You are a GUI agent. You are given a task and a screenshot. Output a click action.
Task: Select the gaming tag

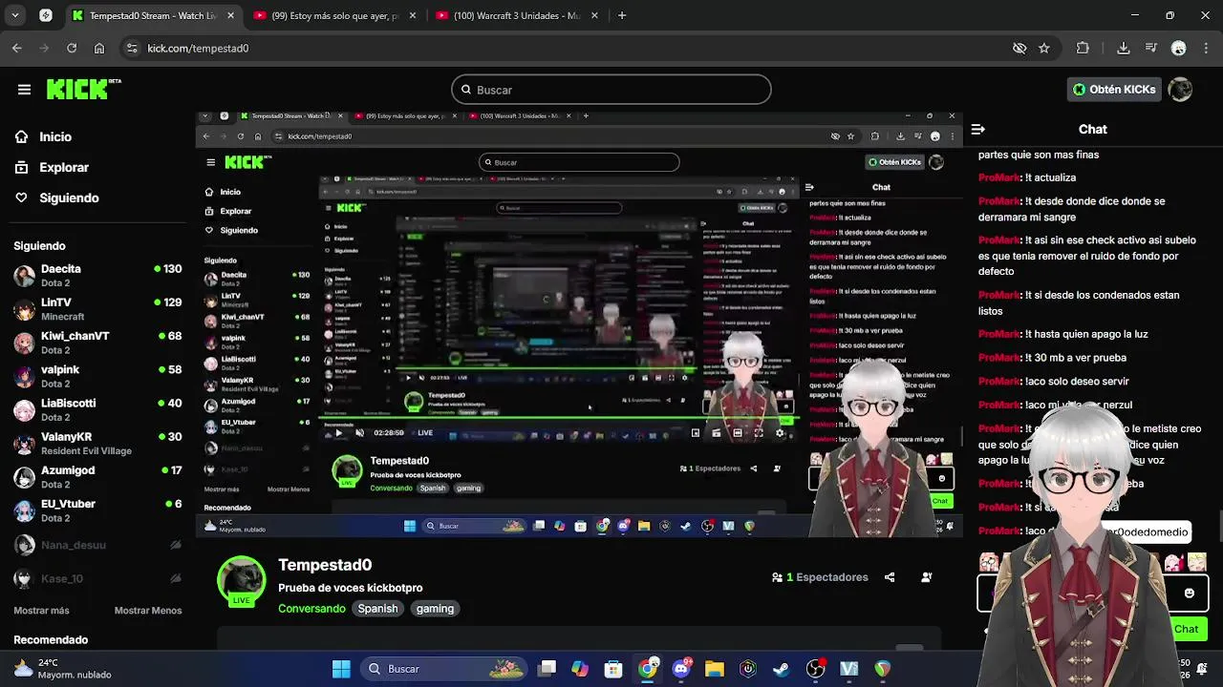click(435, 609)
